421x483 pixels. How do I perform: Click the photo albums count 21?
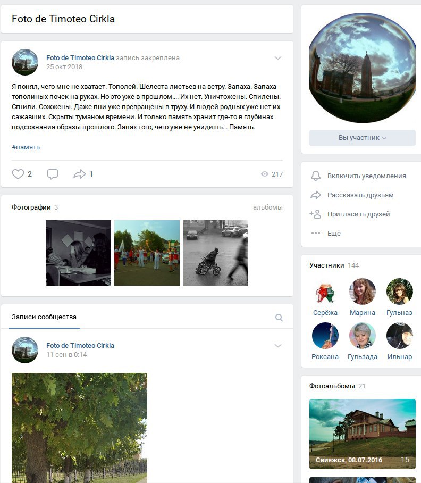[362, 386]
